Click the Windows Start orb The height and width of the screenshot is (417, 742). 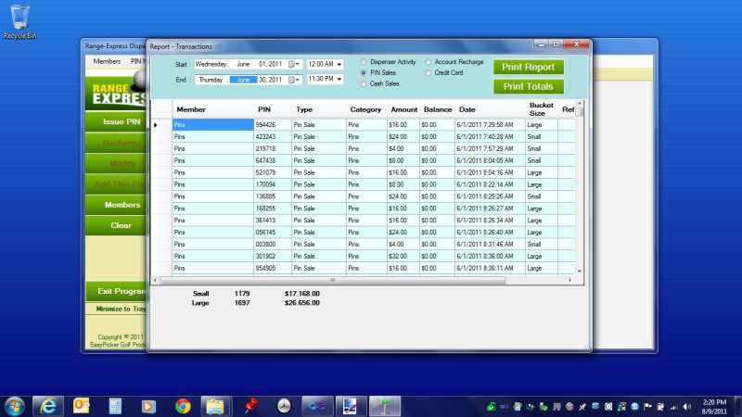coord(15,405)
